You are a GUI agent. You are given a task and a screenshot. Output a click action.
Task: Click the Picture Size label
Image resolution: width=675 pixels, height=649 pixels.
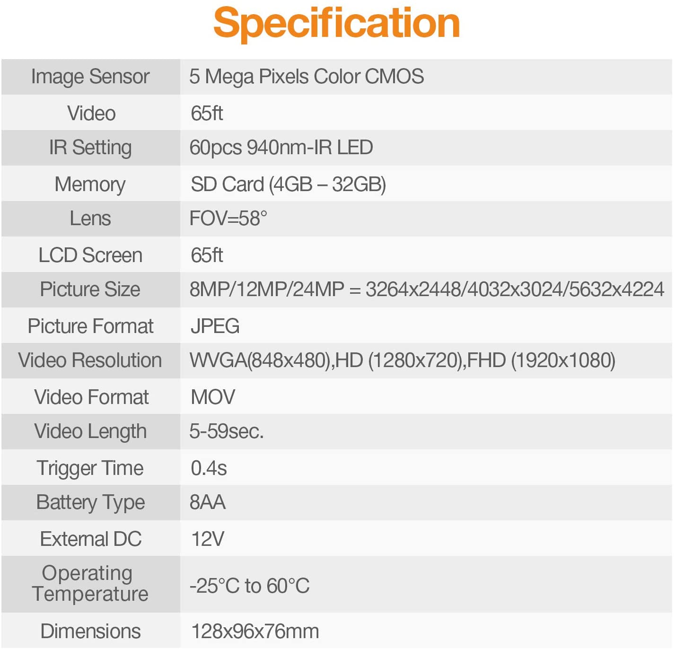(90, 289)
